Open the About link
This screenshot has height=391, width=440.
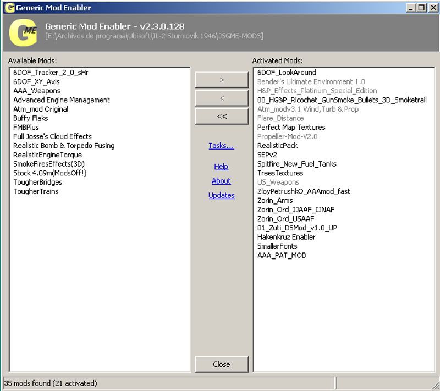221,181
